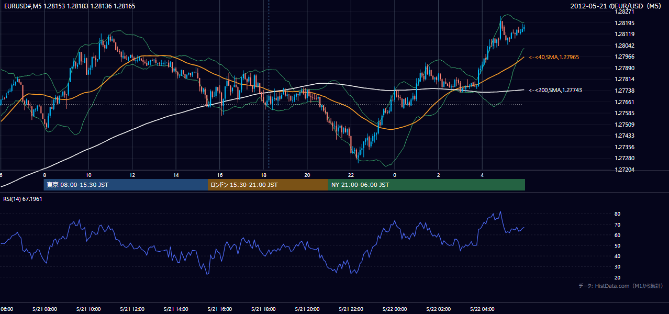
Task: Click the 5/21 16:00 time label
Action: coord(219,309)
